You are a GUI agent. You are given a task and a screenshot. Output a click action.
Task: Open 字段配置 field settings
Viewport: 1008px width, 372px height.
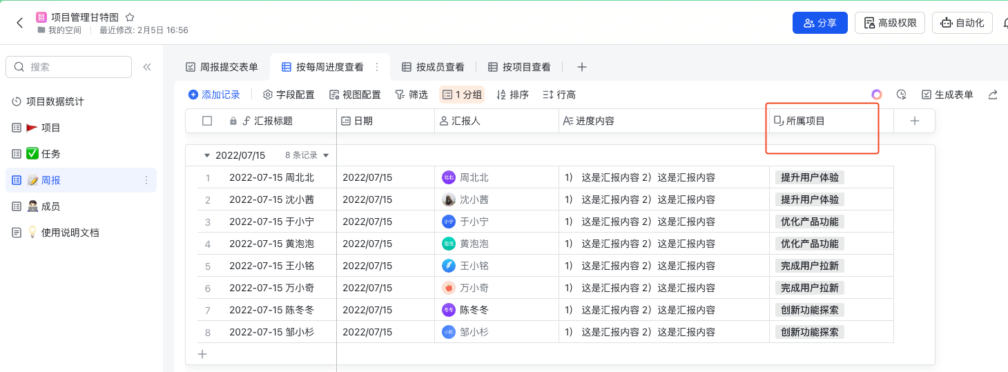tap(289, 95)
